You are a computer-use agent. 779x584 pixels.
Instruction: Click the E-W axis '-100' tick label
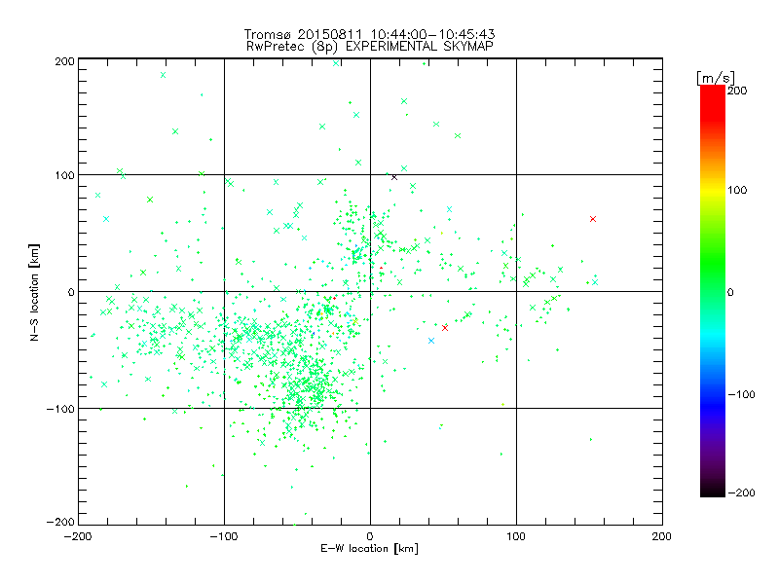pyautogui.click(x=224, y=536)
